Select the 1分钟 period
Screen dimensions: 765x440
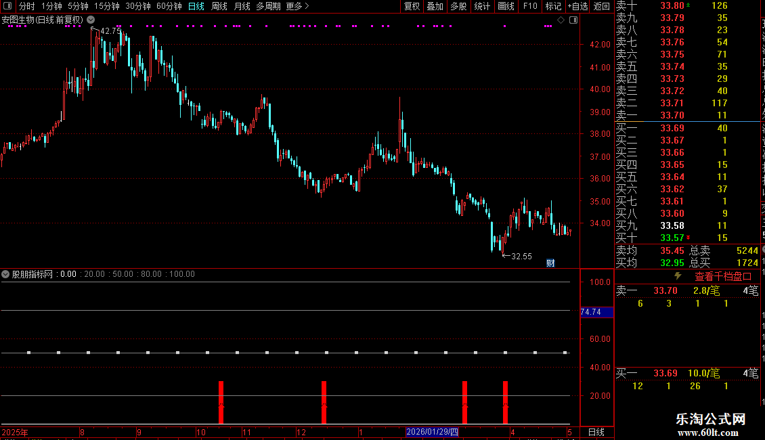(51, 6)
